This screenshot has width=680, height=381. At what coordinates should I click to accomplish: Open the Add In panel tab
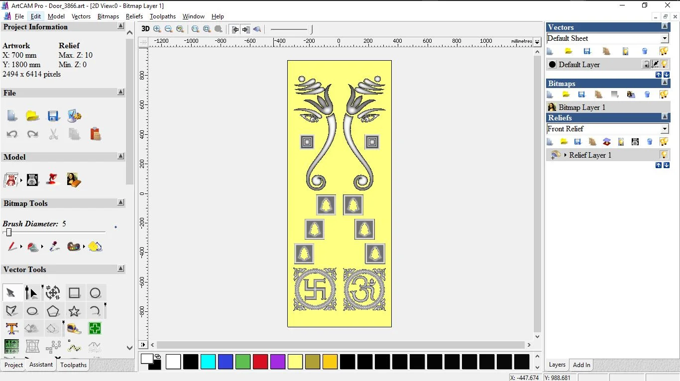[x=581, y=365]
